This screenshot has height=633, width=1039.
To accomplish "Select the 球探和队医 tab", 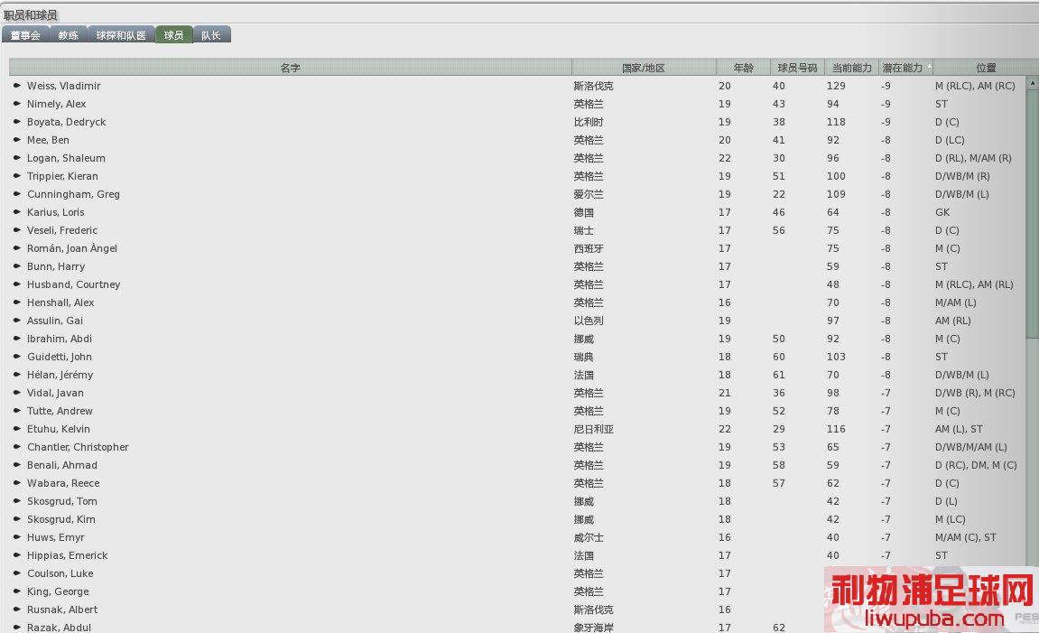I will pos(121,35).
